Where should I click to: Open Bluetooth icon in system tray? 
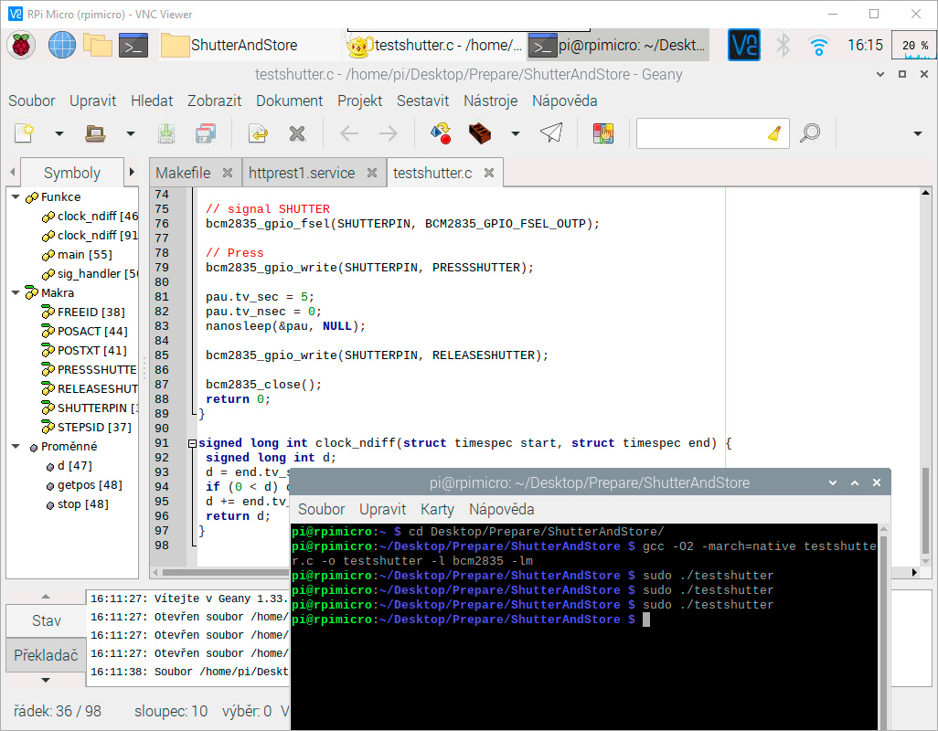(x=783, y=44)
